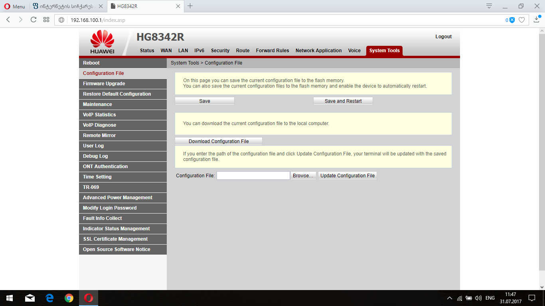This screenshot has width=545, height=306.
Task: Open TR-069 in the sidebar
Action: click(123, 187)
